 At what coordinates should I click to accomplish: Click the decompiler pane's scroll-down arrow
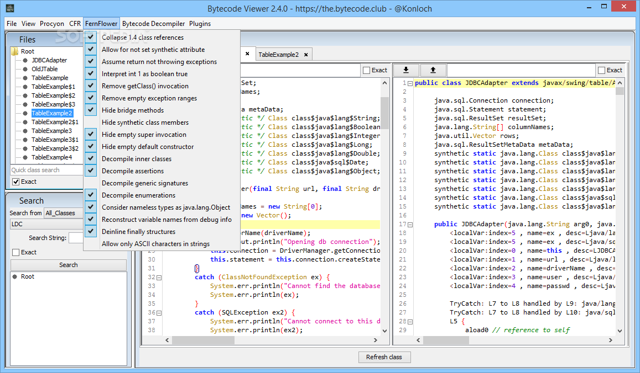384,331
